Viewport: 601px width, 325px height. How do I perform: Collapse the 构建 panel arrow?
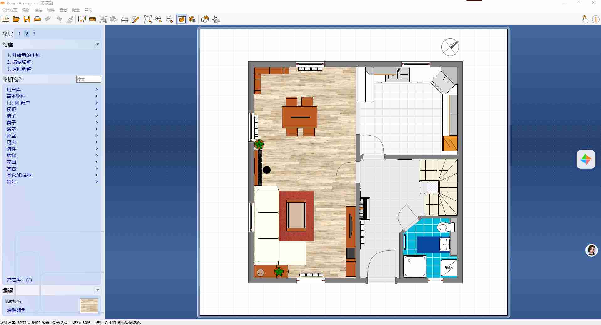coord(98,45)
